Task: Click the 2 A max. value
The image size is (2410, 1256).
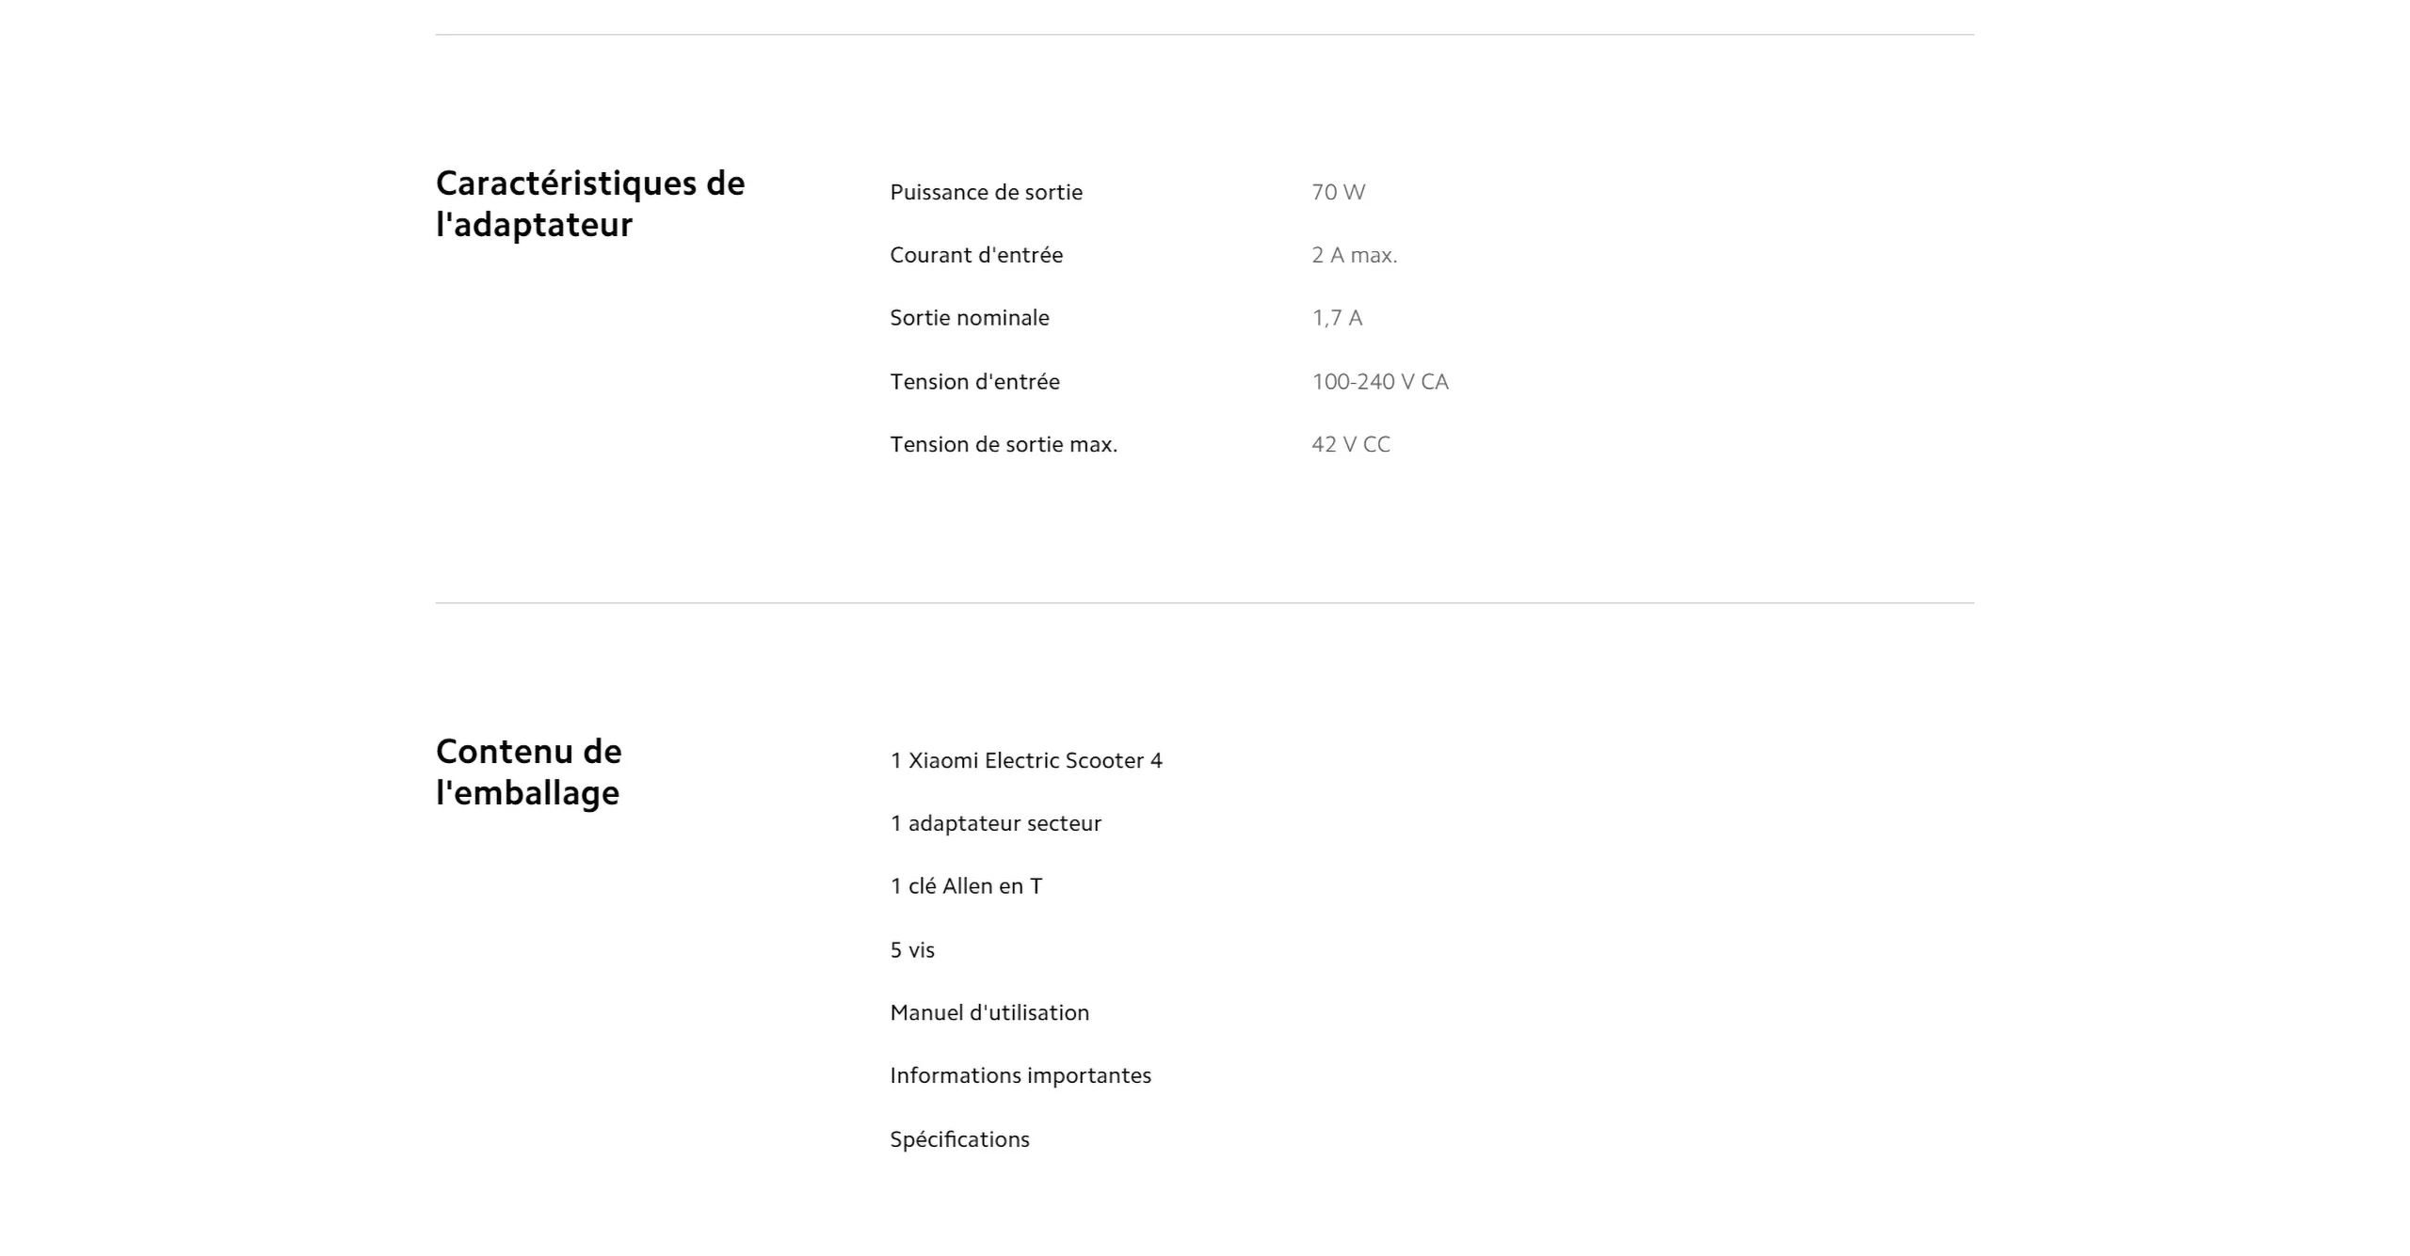Action: [x=1354, y=255]
